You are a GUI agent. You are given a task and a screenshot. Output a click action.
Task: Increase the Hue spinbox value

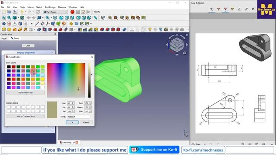(73, 102)
